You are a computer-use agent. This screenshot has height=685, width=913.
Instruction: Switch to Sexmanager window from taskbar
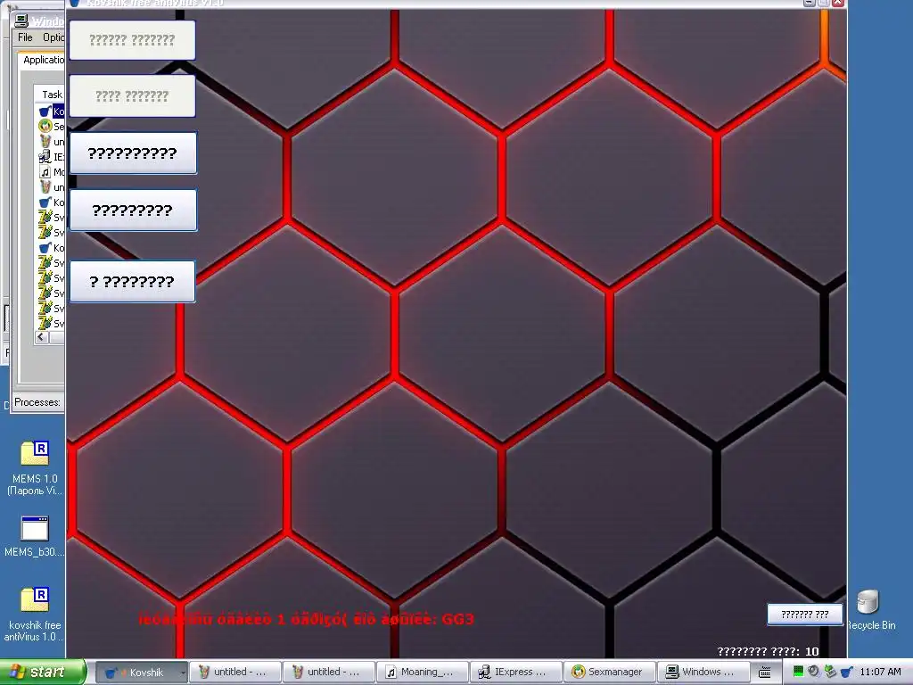click(x=609, y=673)
